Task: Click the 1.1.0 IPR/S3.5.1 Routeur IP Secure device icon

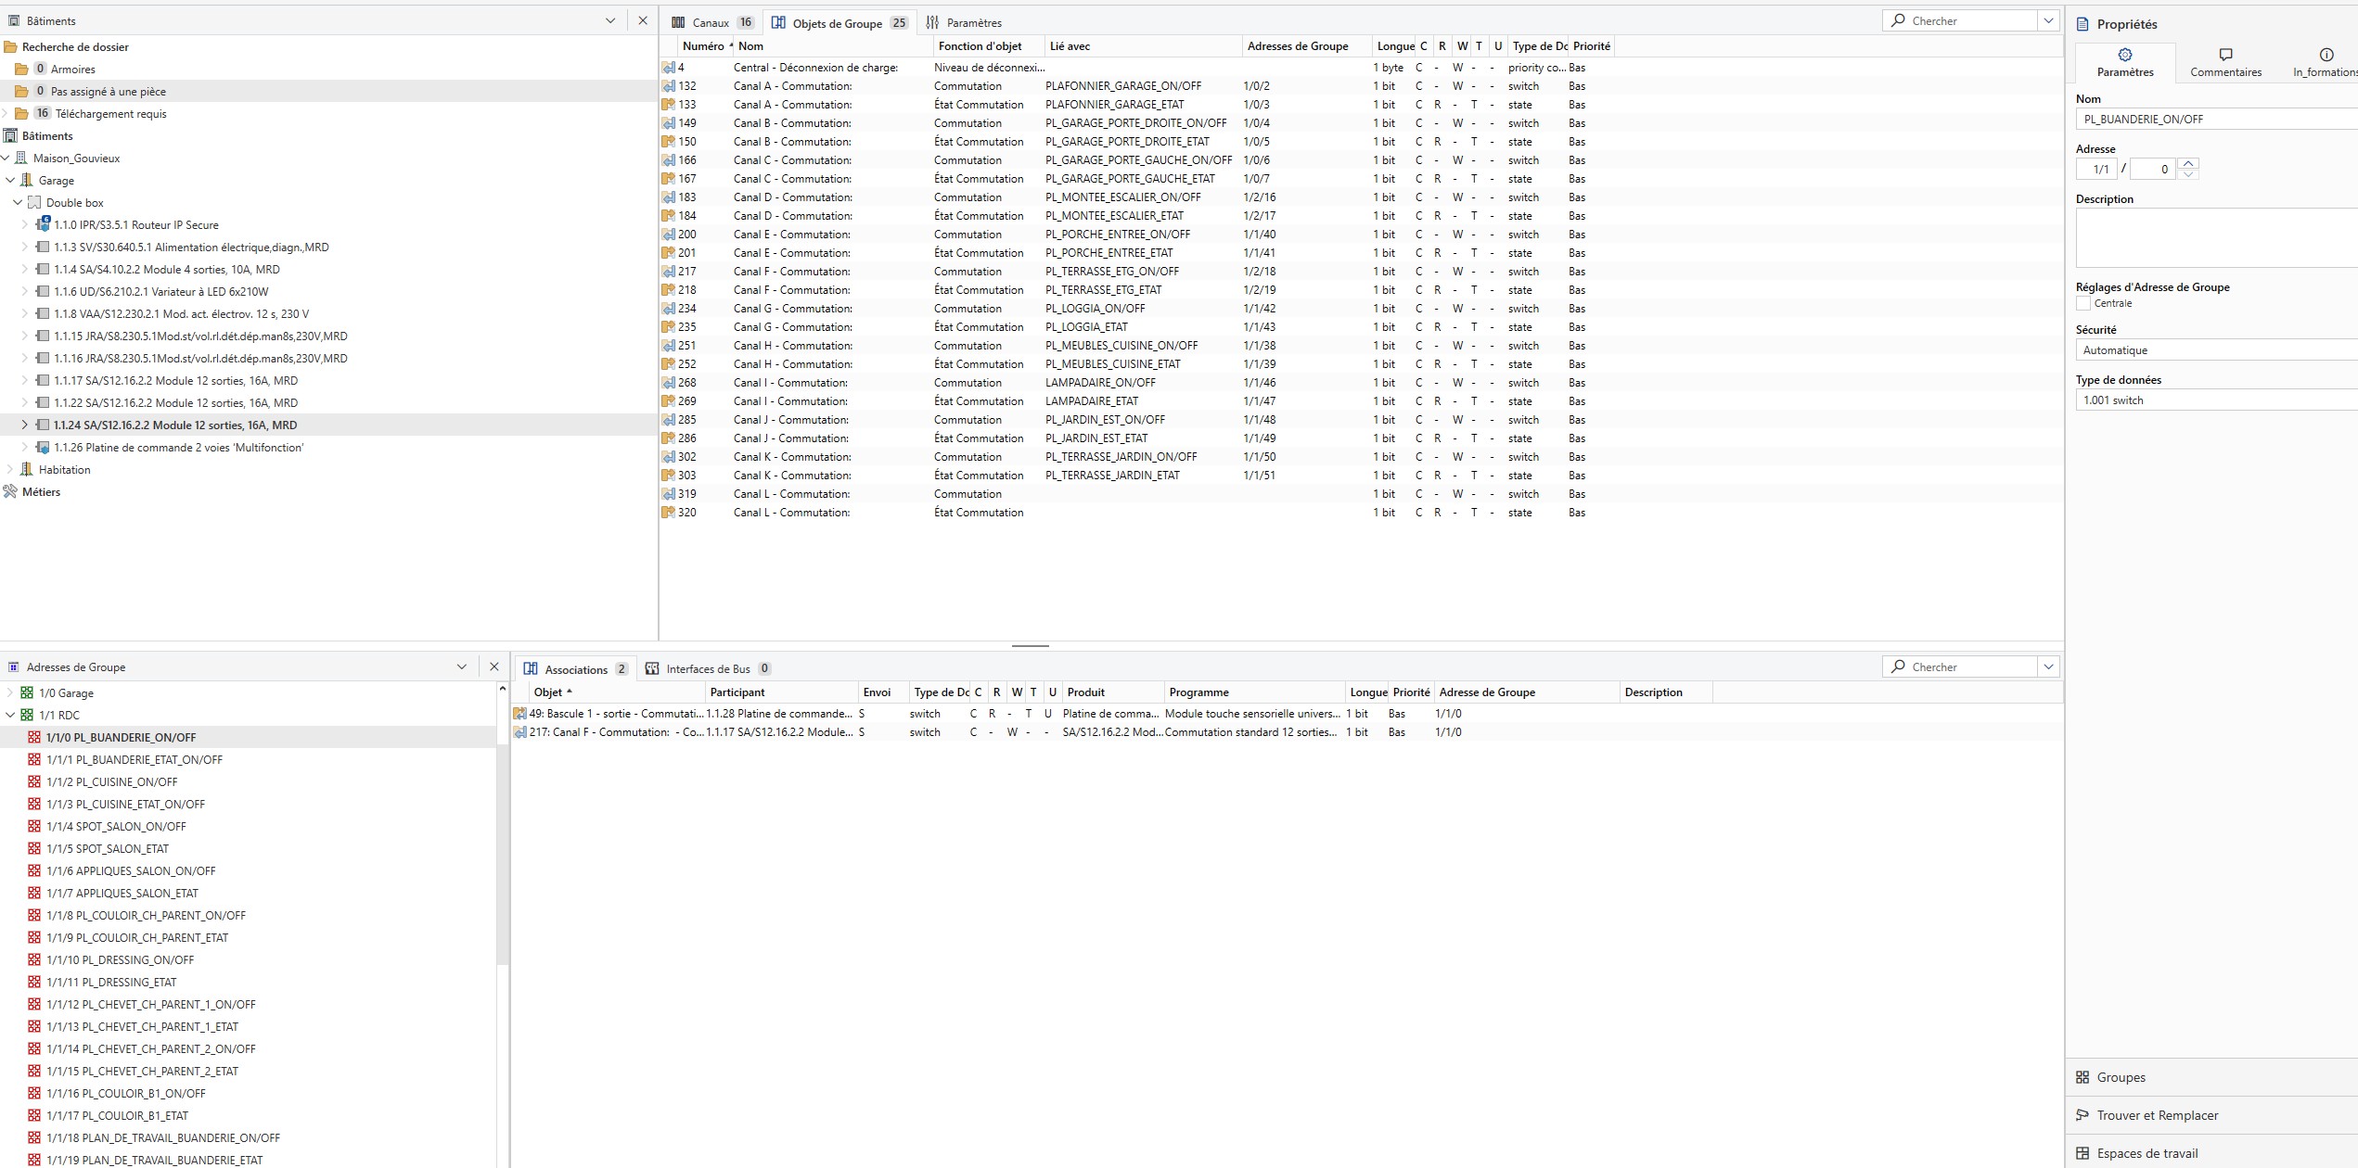Action: (43, 224)
